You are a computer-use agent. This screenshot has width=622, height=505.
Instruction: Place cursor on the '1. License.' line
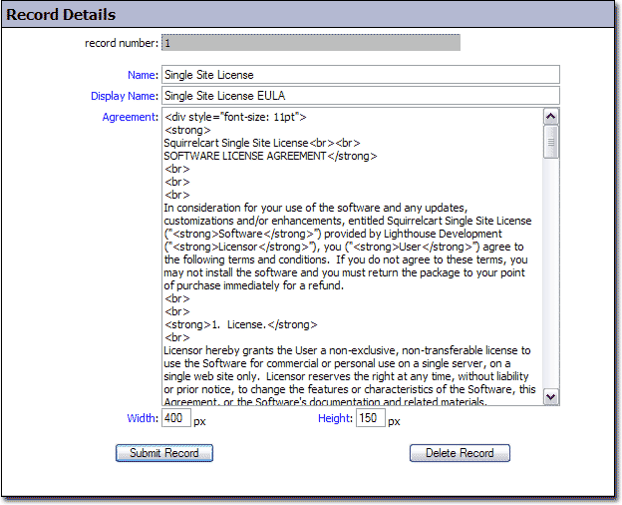tap(241, 324)
